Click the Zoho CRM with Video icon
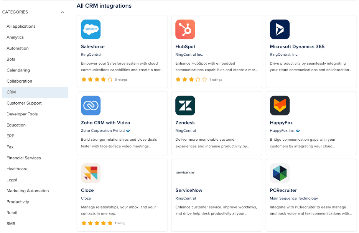Viewport: 359px width, 233px height. click(91, 105)
